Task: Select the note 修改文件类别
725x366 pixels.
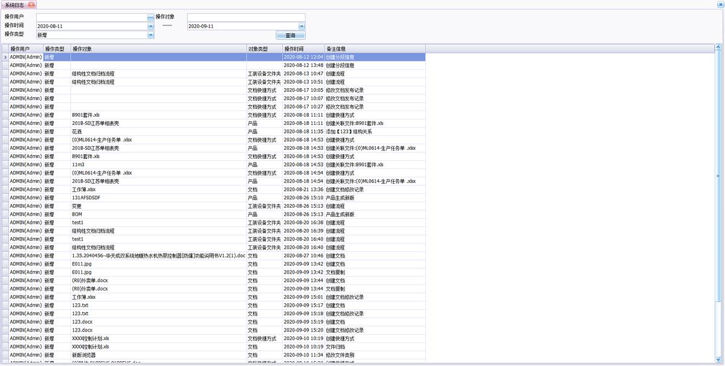Action: pos(375,355)
